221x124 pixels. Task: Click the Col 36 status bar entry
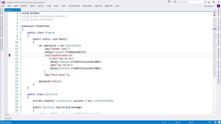[178, 122]
